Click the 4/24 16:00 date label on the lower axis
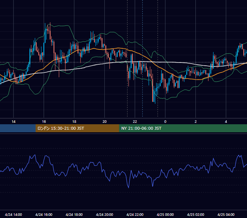This screenshot has width=247, height=218. pos(44,214)
